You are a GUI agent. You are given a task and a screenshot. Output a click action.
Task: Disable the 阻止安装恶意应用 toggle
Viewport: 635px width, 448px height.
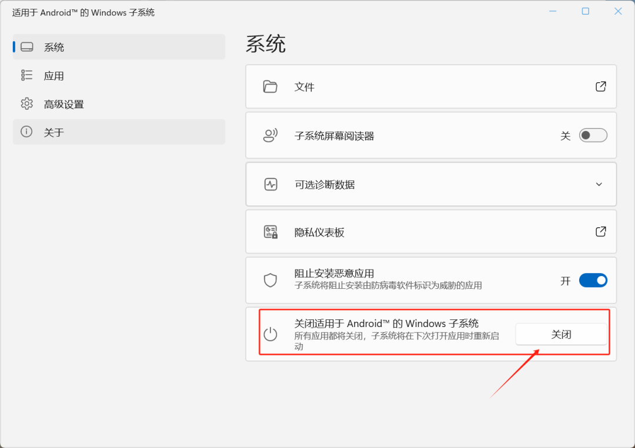pos(593,280)
